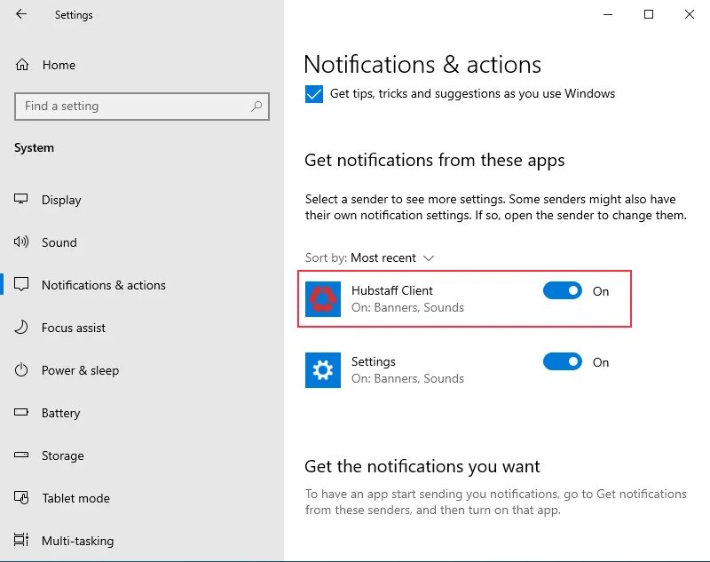The height and width of the screenshot is (562, 710).
Task: Click the Notifications & actions speech-bubble icon
Action: pos(20,284)
